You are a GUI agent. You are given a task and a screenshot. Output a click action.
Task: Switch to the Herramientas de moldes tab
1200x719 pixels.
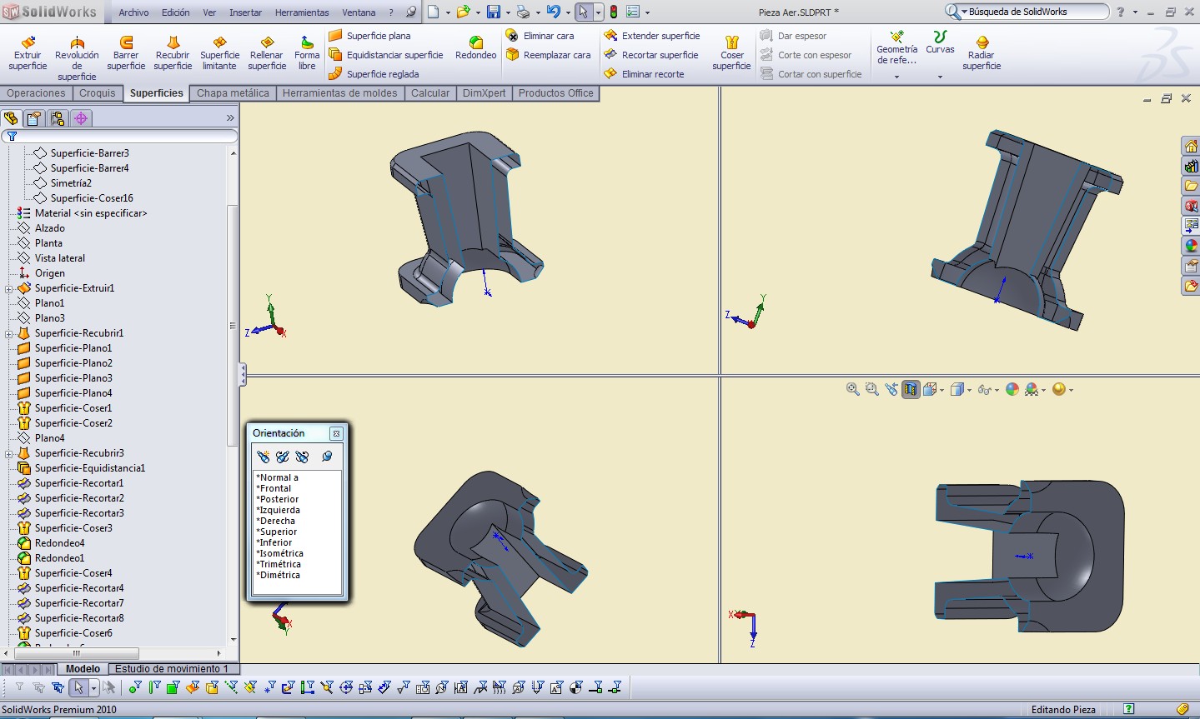(x=339, y=93)
